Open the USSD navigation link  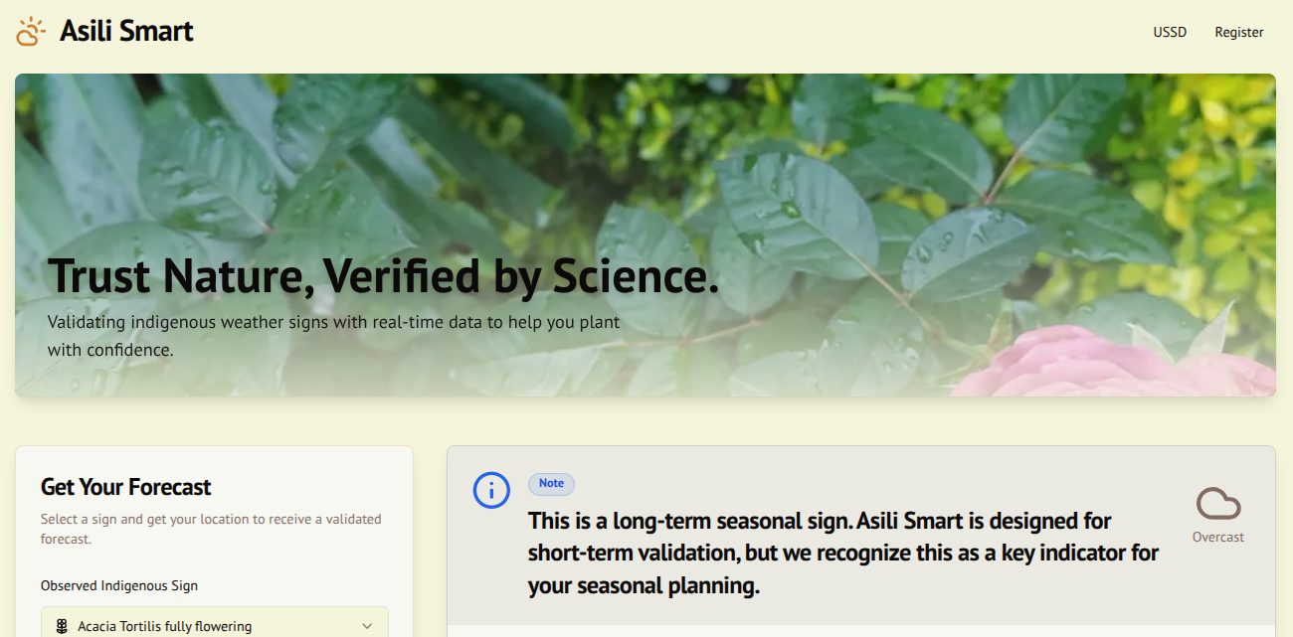1170,32
